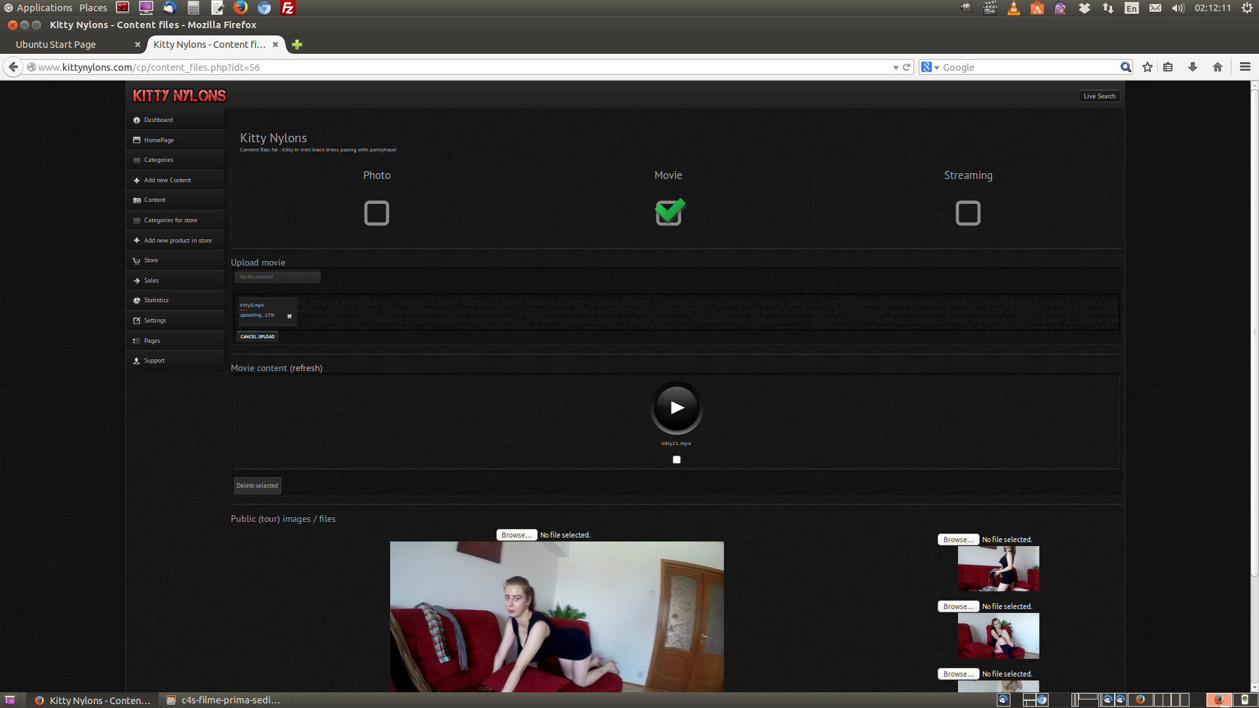Select Add new Content
The image size is (1259, 708).
(174, 180)
